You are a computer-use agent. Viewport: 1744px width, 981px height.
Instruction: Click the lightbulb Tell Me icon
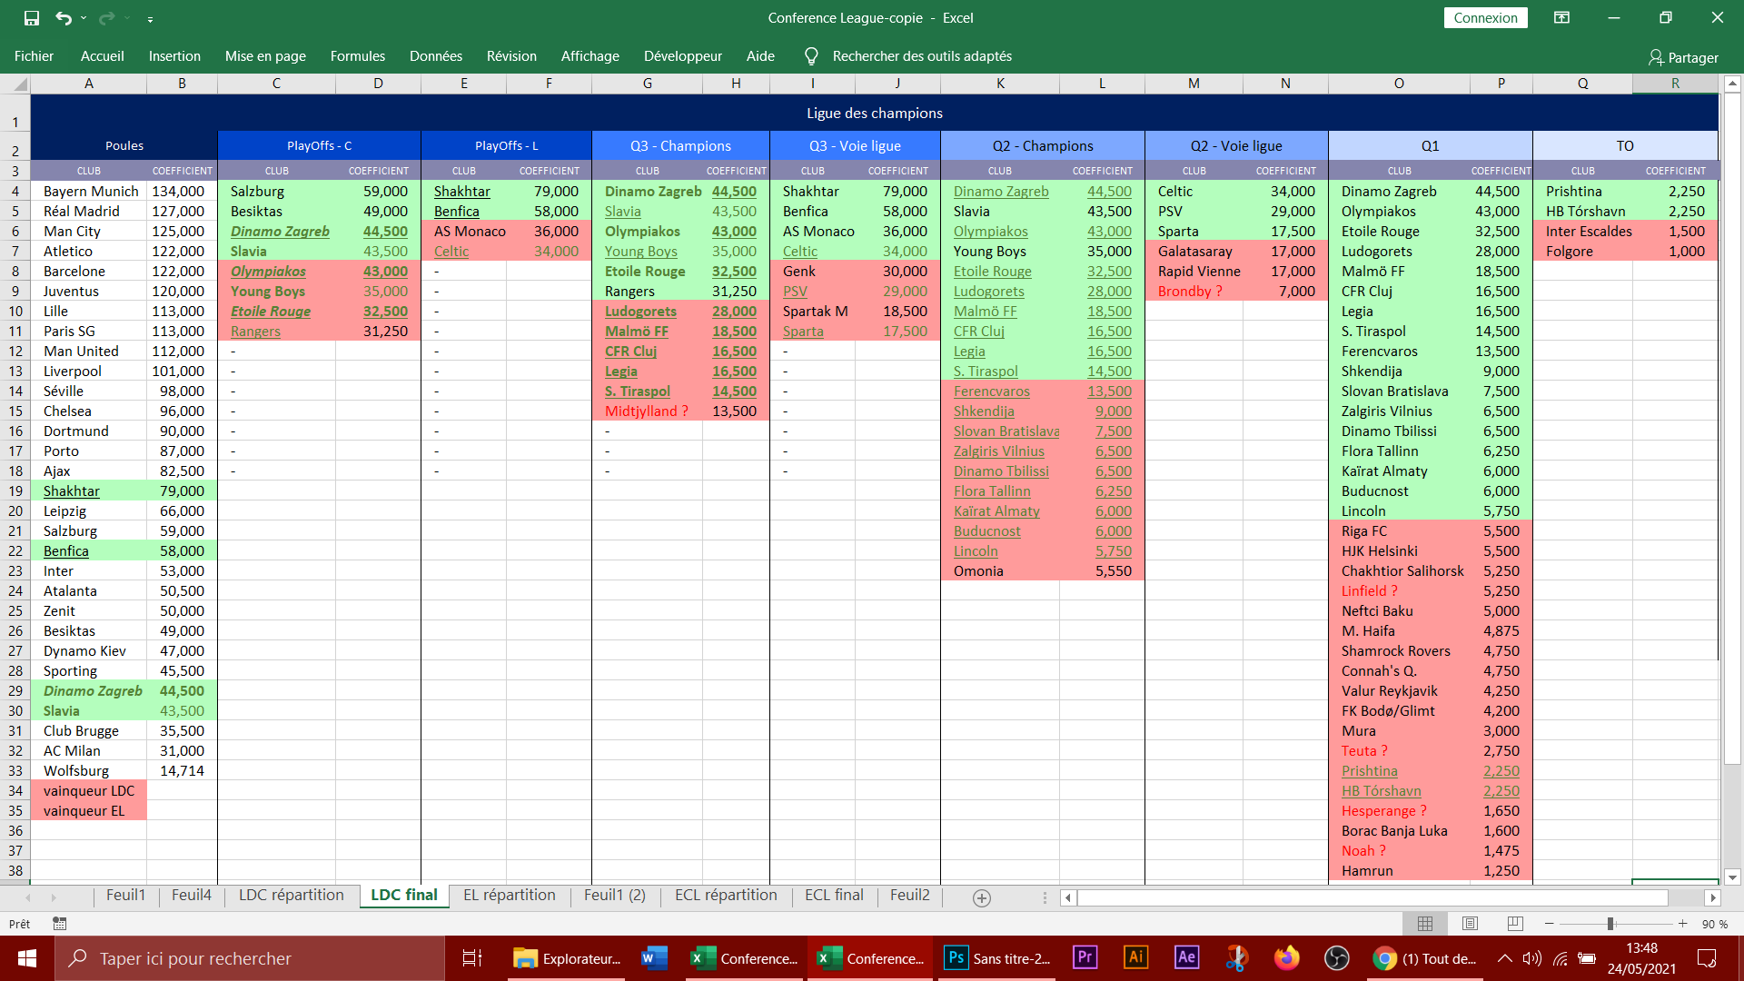[x=811, y=56]
